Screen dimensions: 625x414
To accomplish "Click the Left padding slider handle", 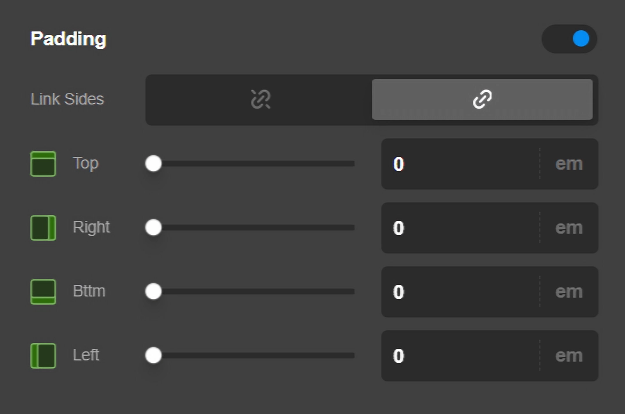I will tap(153, 356).
